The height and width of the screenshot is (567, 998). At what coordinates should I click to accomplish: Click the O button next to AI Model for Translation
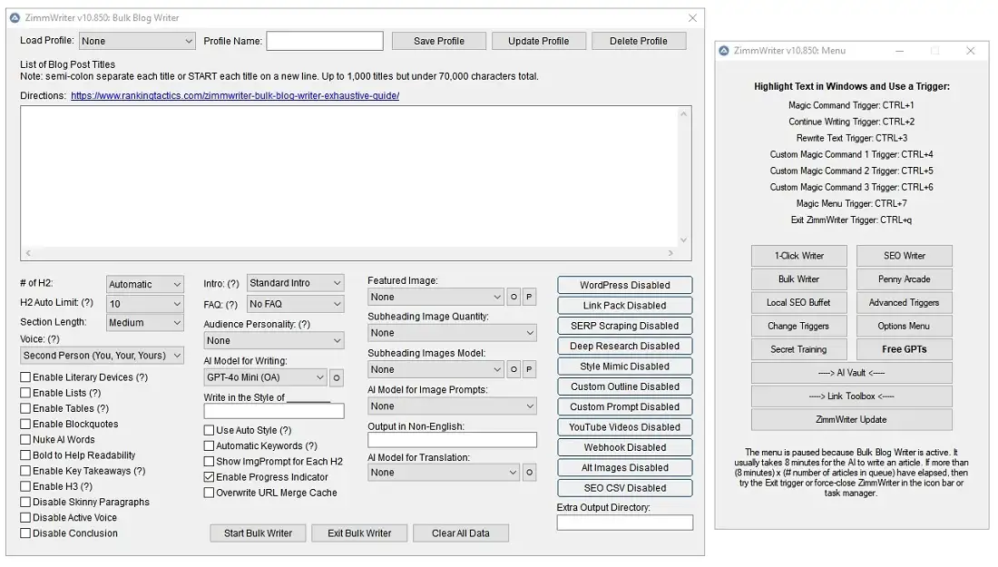point(530,473)
